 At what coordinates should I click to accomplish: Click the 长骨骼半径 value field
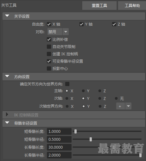pyautogui.click(x=59, y=155)
